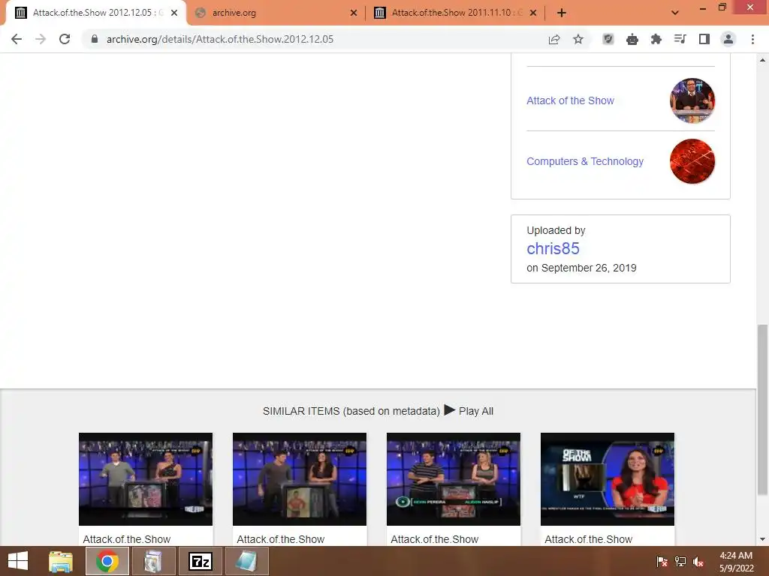769x576 pixels.
Task: Open the third similar item with striped shirt host
Action: tap(453, 479)
